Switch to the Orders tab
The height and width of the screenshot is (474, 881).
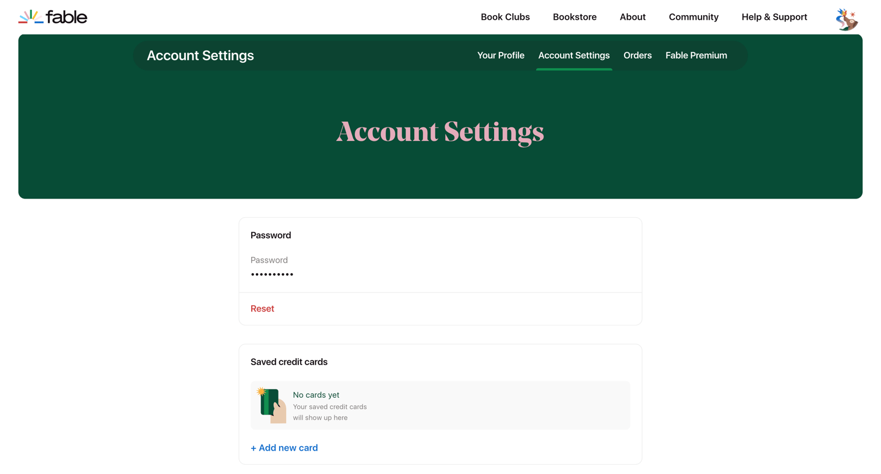click(x=637, y=55)
